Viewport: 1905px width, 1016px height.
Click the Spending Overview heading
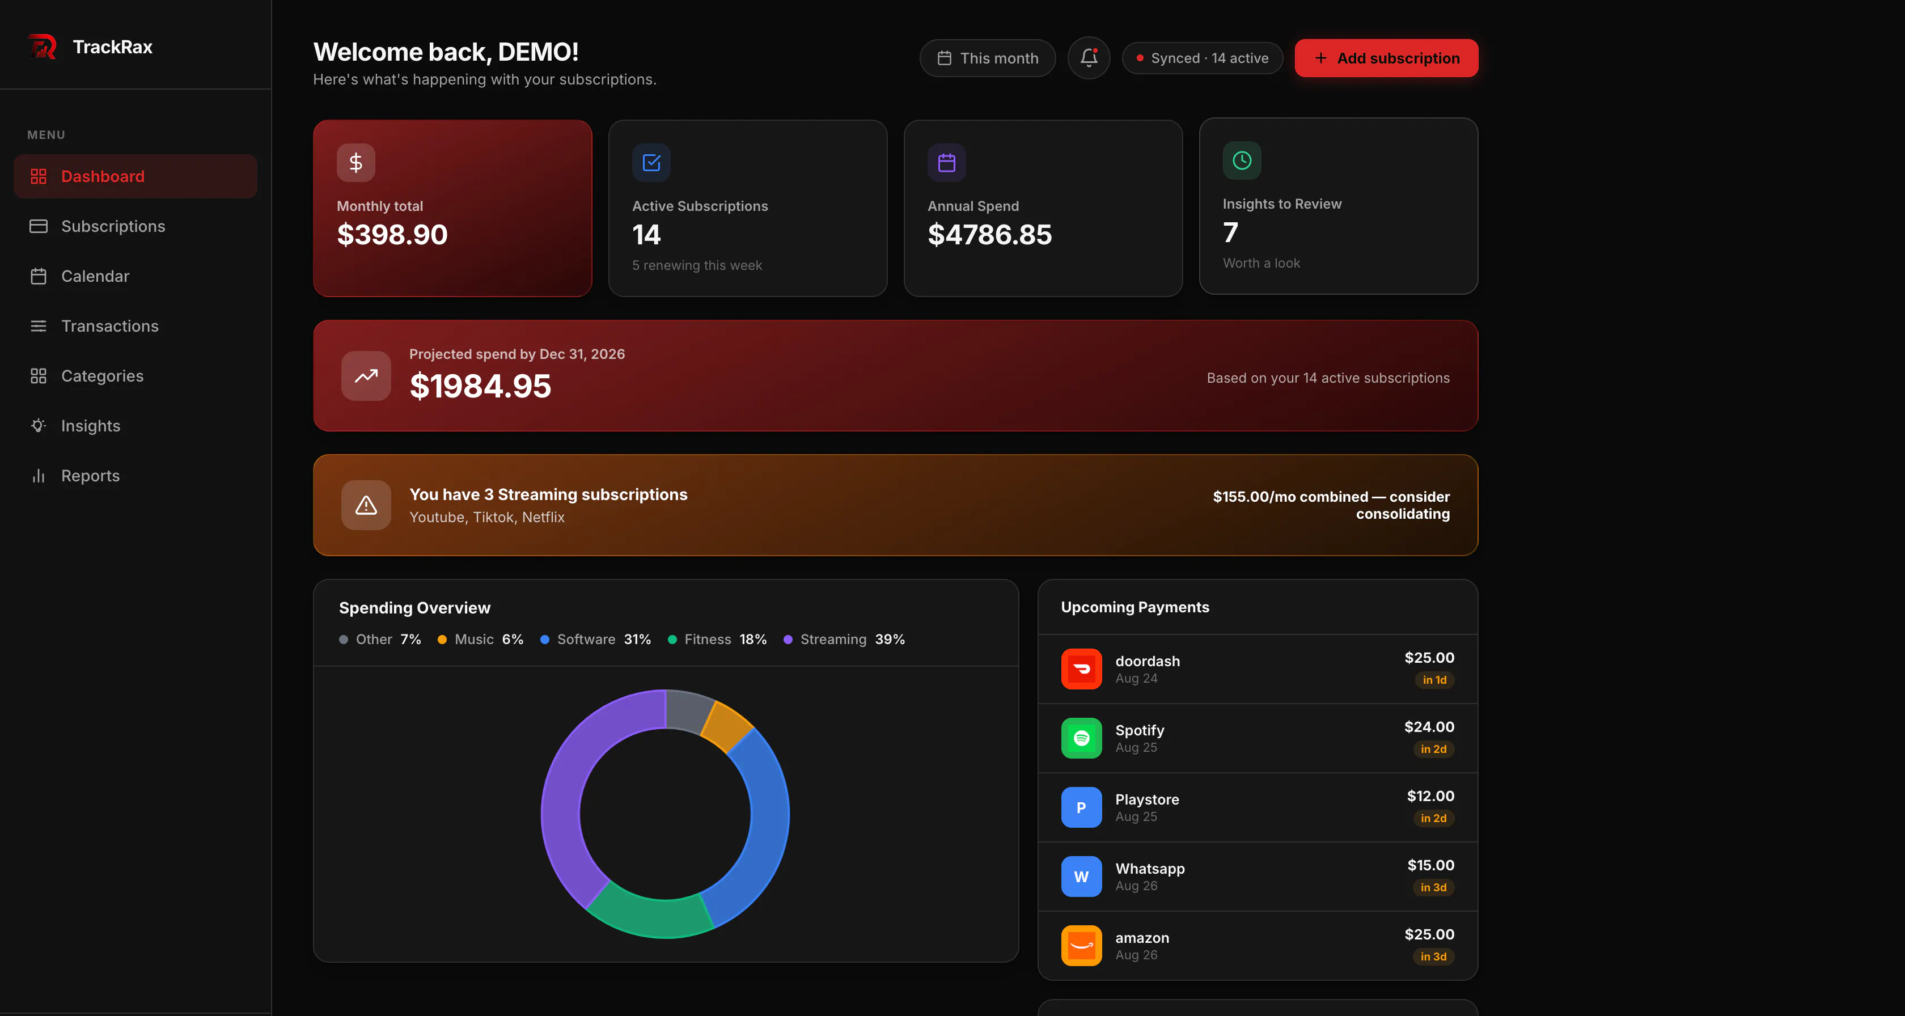click(414, 608)
